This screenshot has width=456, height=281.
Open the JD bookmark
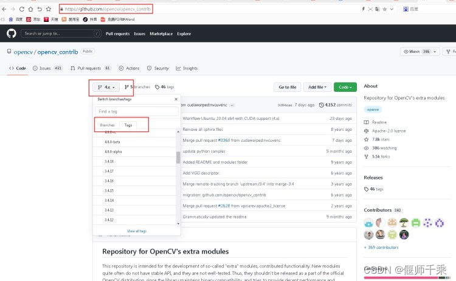33,19
